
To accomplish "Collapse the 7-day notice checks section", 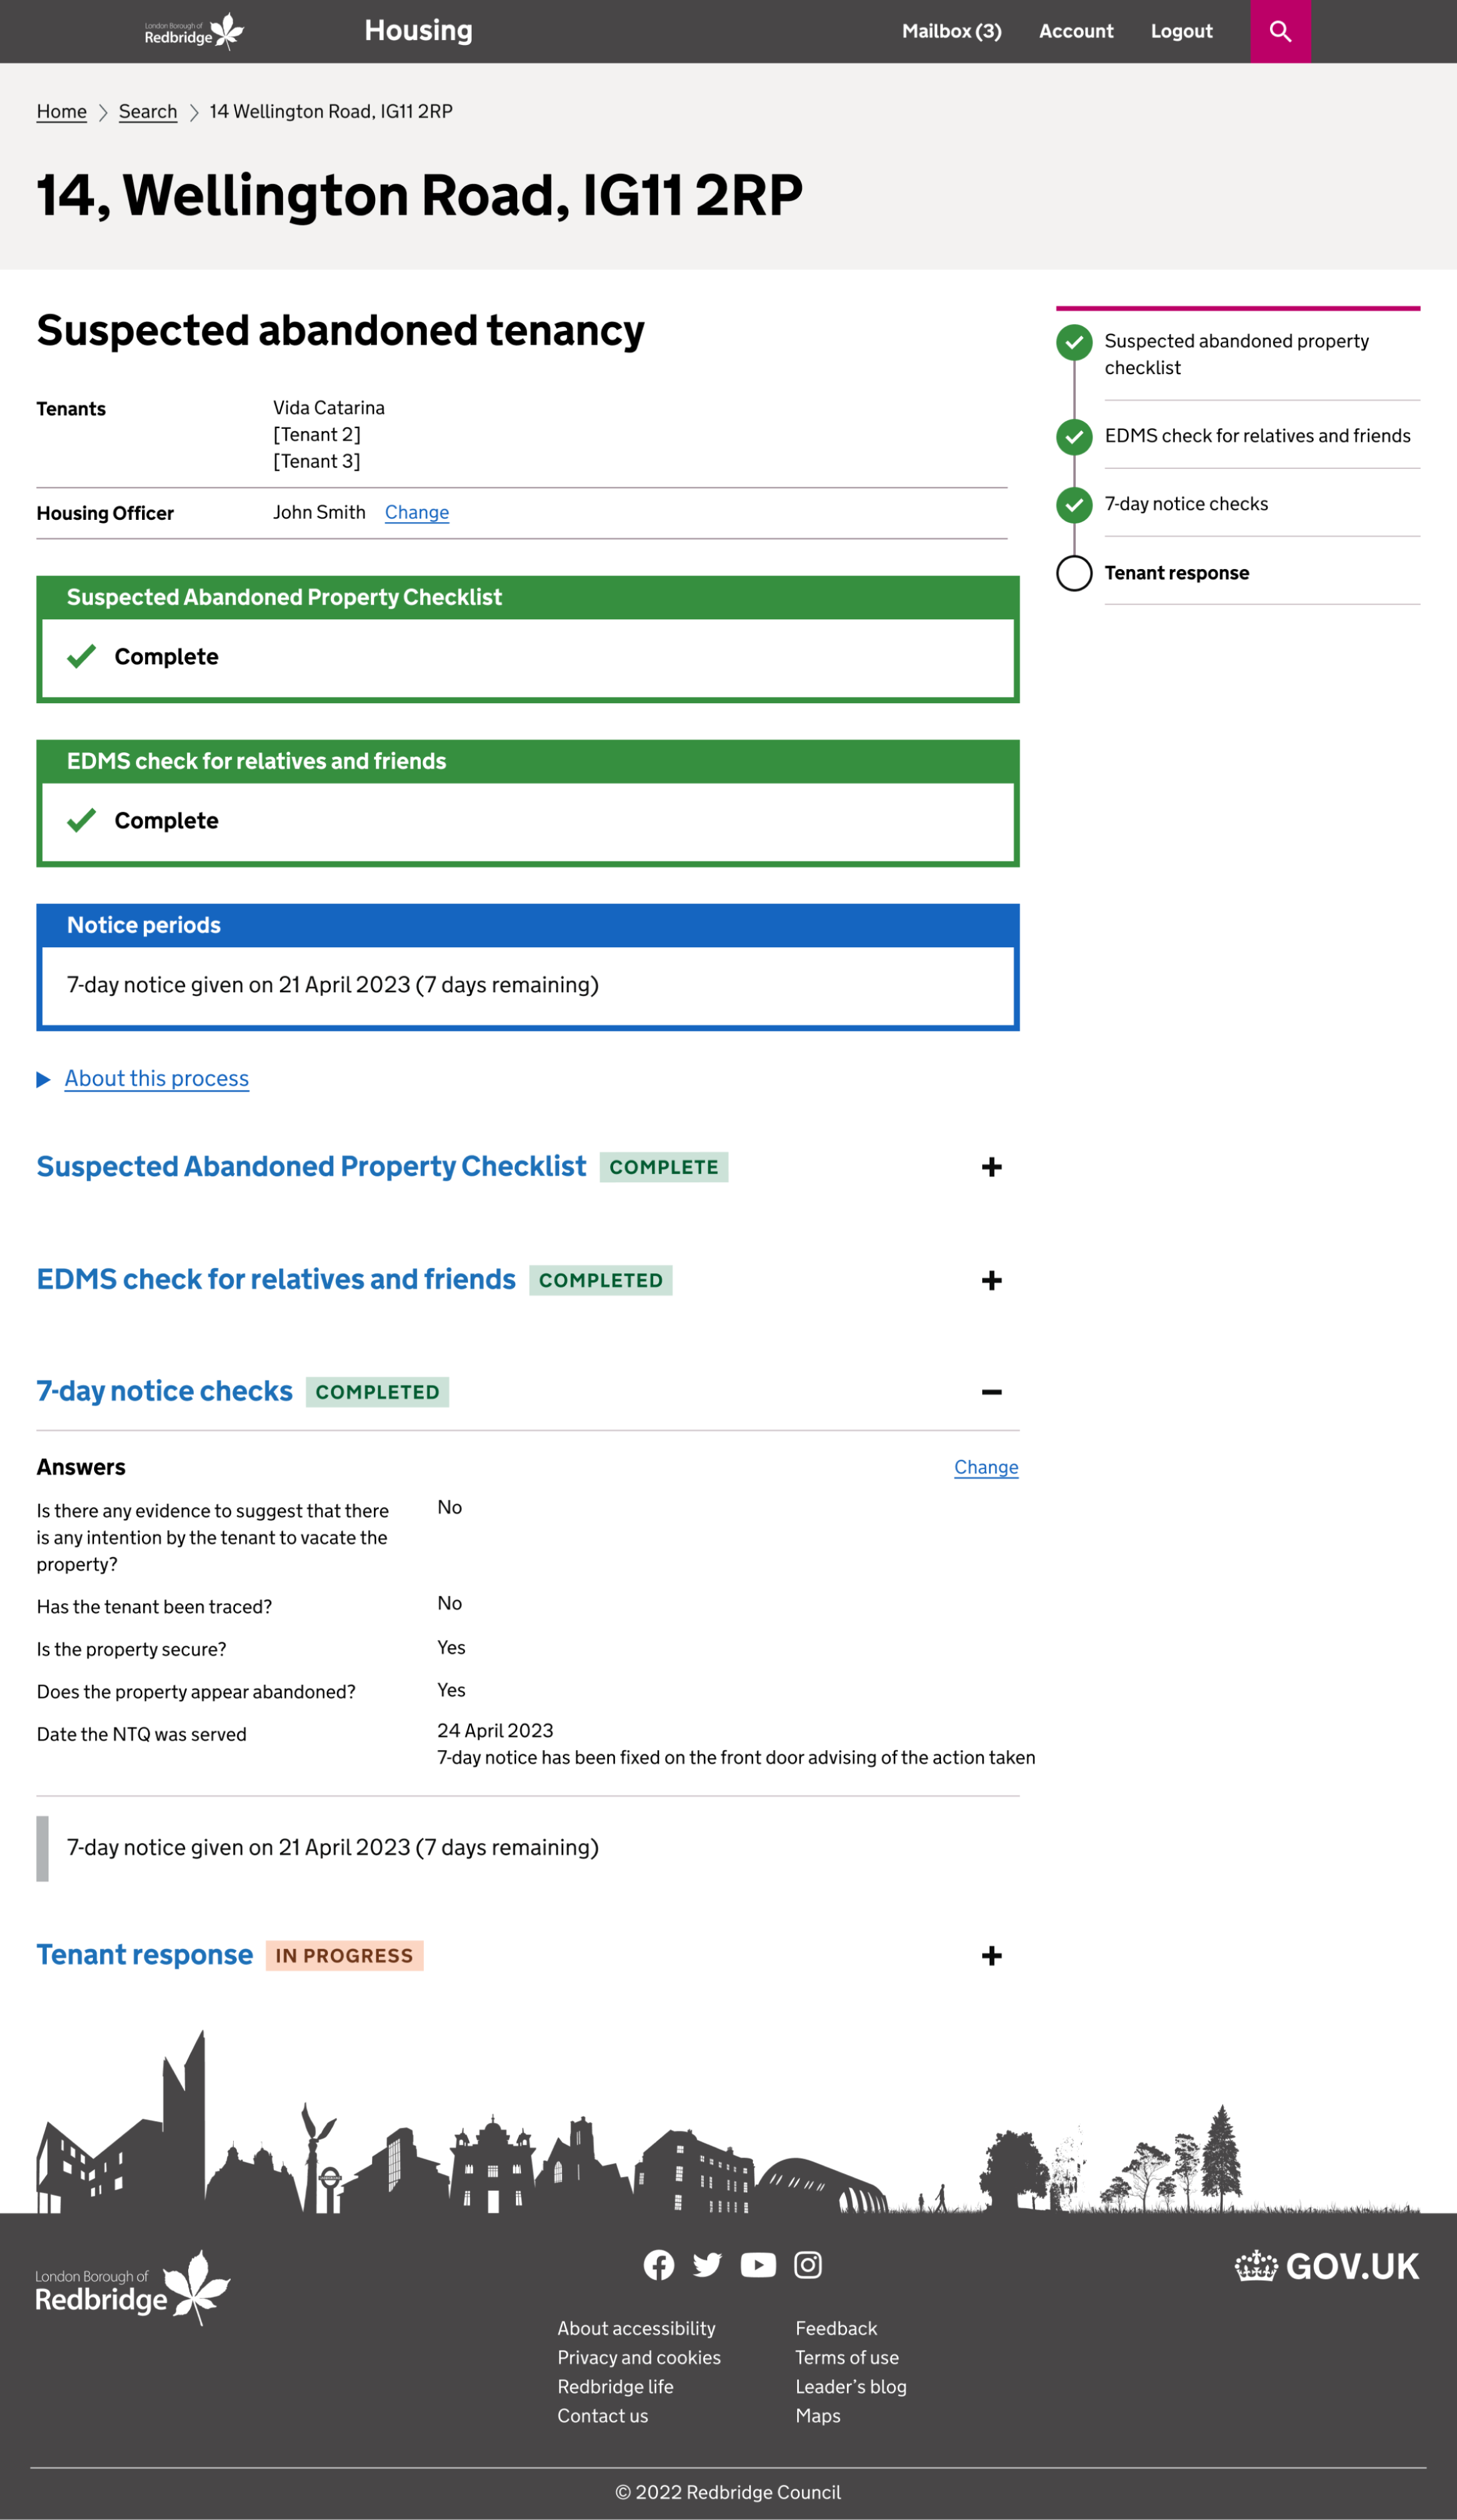I will point(990,1392).
